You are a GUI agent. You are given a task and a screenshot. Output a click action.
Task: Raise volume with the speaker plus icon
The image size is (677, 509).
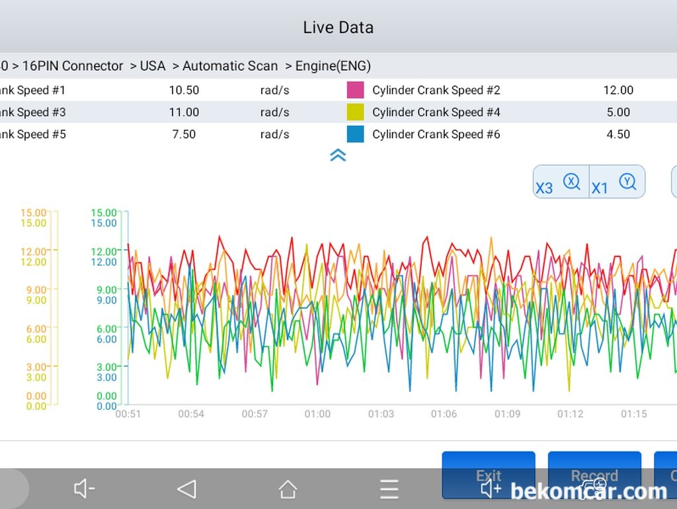coord(491,489)
